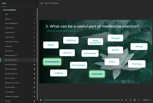Select the Ruminating answer choice

pos(90,53)
